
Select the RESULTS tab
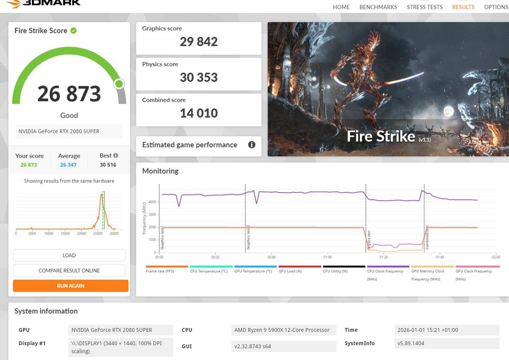(463, 7)
